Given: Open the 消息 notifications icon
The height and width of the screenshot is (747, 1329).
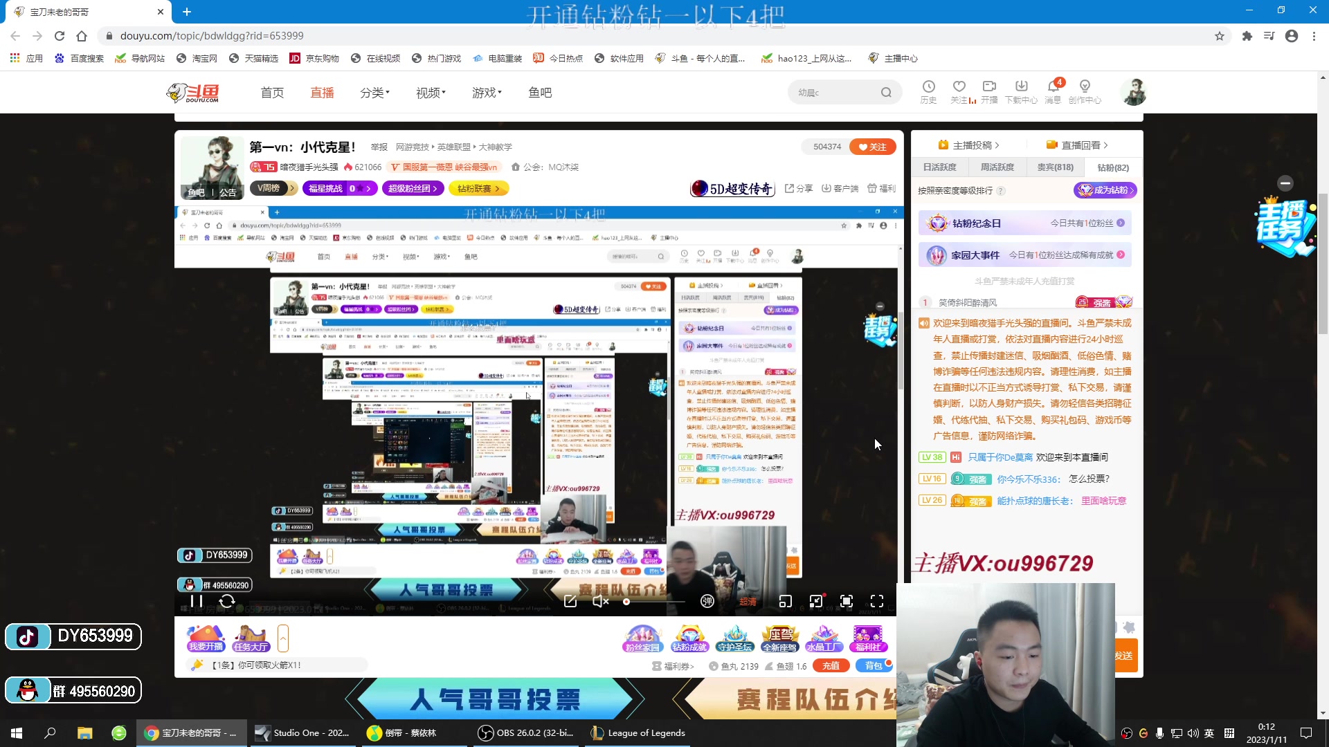Looking at the screenshot, I should (x=1053, y=91).
